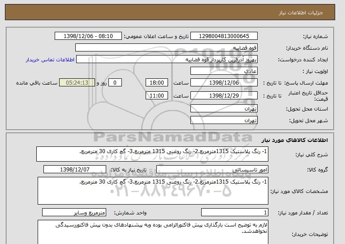This screenshot has height=244, width=345.
Task: Click the شهر محل تحویل label
Action: (x=308, y=121)
